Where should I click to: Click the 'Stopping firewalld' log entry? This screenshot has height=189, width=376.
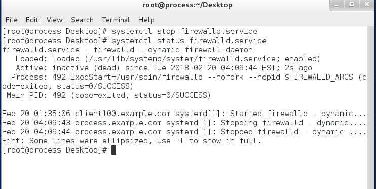[184, 123]
